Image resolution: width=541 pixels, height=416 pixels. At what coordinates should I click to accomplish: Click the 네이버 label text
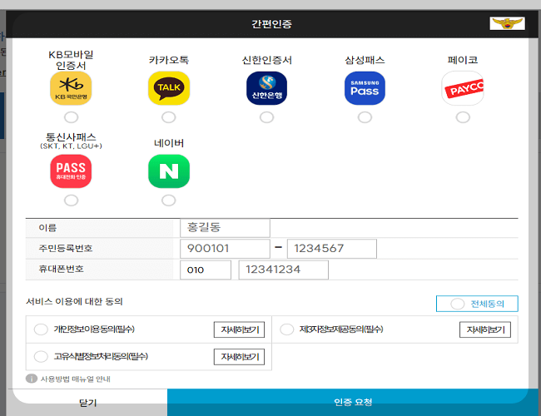coord(169,143)
